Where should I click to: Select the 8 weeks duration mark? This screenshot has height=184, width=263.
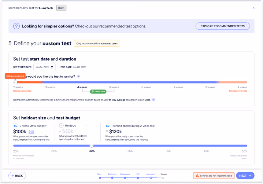210,87
